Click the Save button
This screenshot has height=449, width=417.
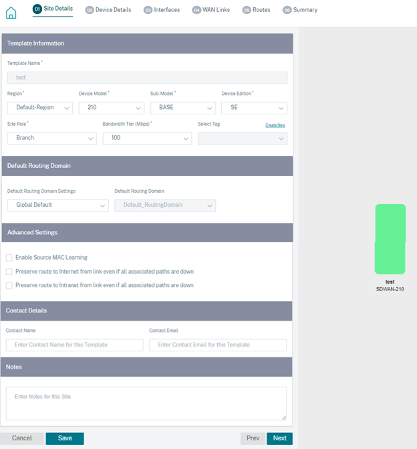tap(65, 438)
